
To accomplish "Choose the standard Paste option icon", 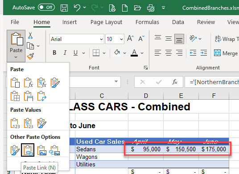I will click(x=15, y=83).
